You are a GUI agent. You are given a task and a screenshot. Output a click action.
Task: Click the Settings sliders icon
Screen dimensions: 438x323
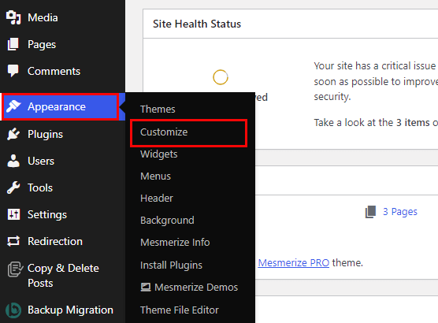[13, 214]
